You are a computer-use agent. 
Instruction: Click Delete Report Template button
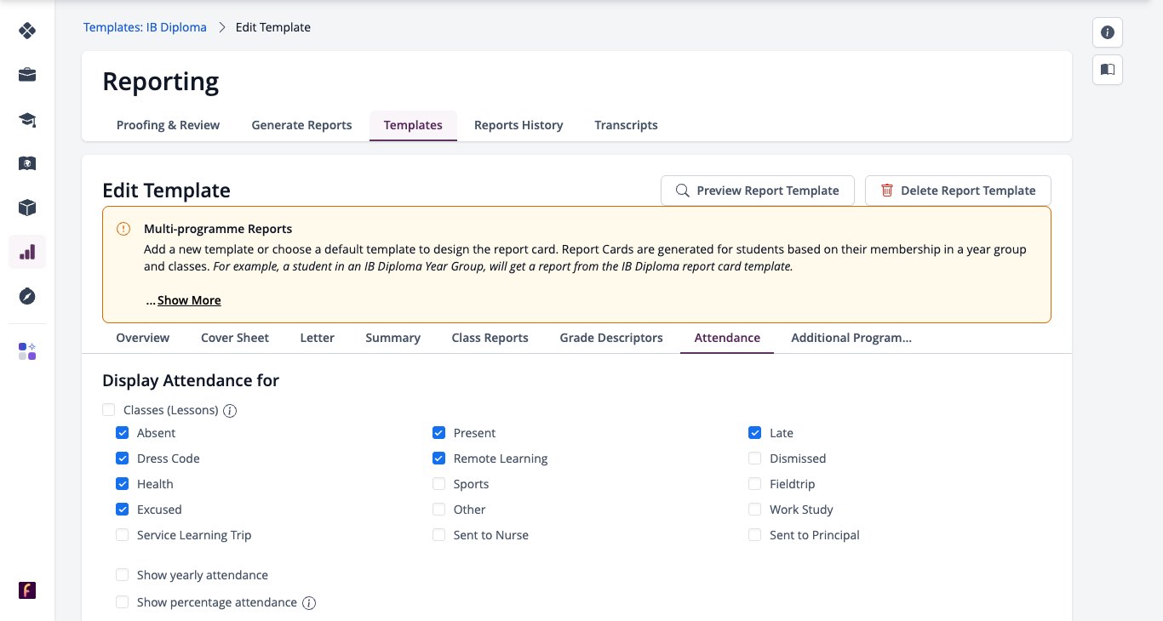958,191
